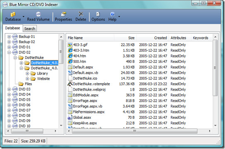The width and height of the screenshot is (225, 149).
Task: Expand the DVD 01 tree node
Action: click(9, 47)
